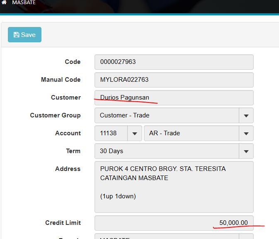Click the home icon in the top bar
Screen dimensions: 279x239
tap(4, 2)
